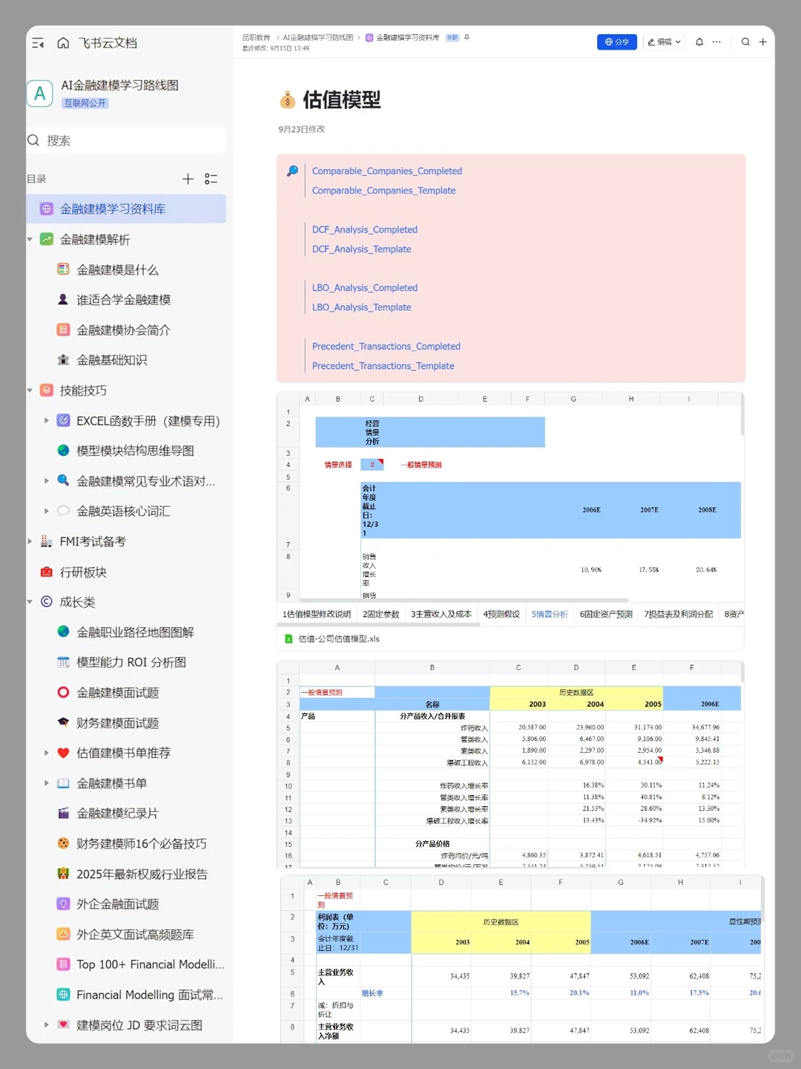Viewport: 801px width, 1069px height.
Task: Expand the 金融建模常见专业术语对... item
Action: [x=46, y=481]
